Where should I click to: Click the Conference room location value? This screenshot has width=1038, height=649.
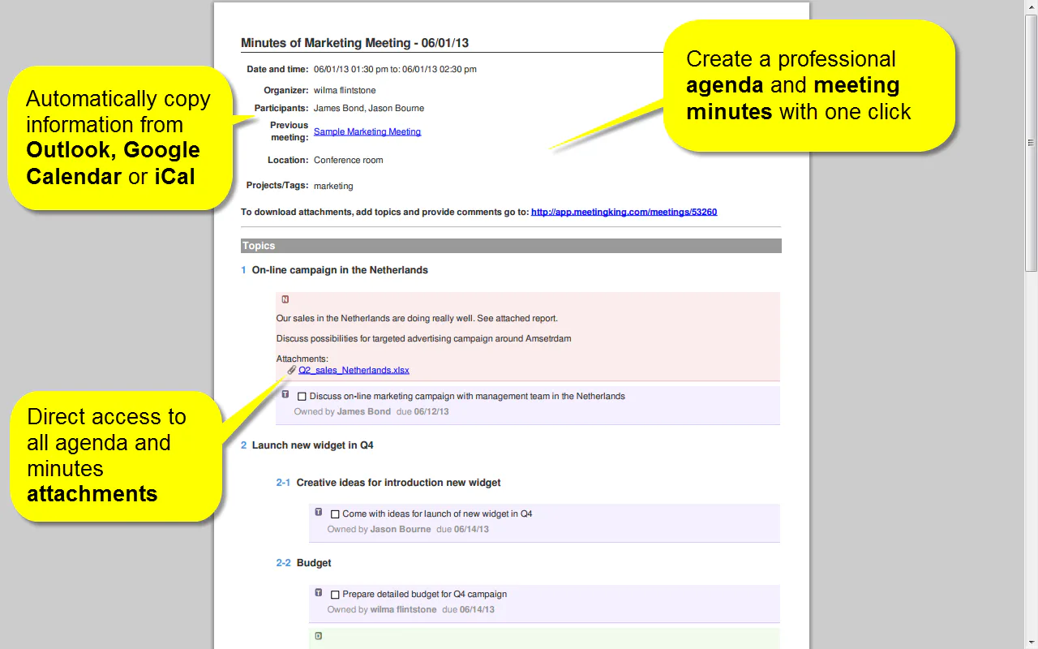pos(349,160)
